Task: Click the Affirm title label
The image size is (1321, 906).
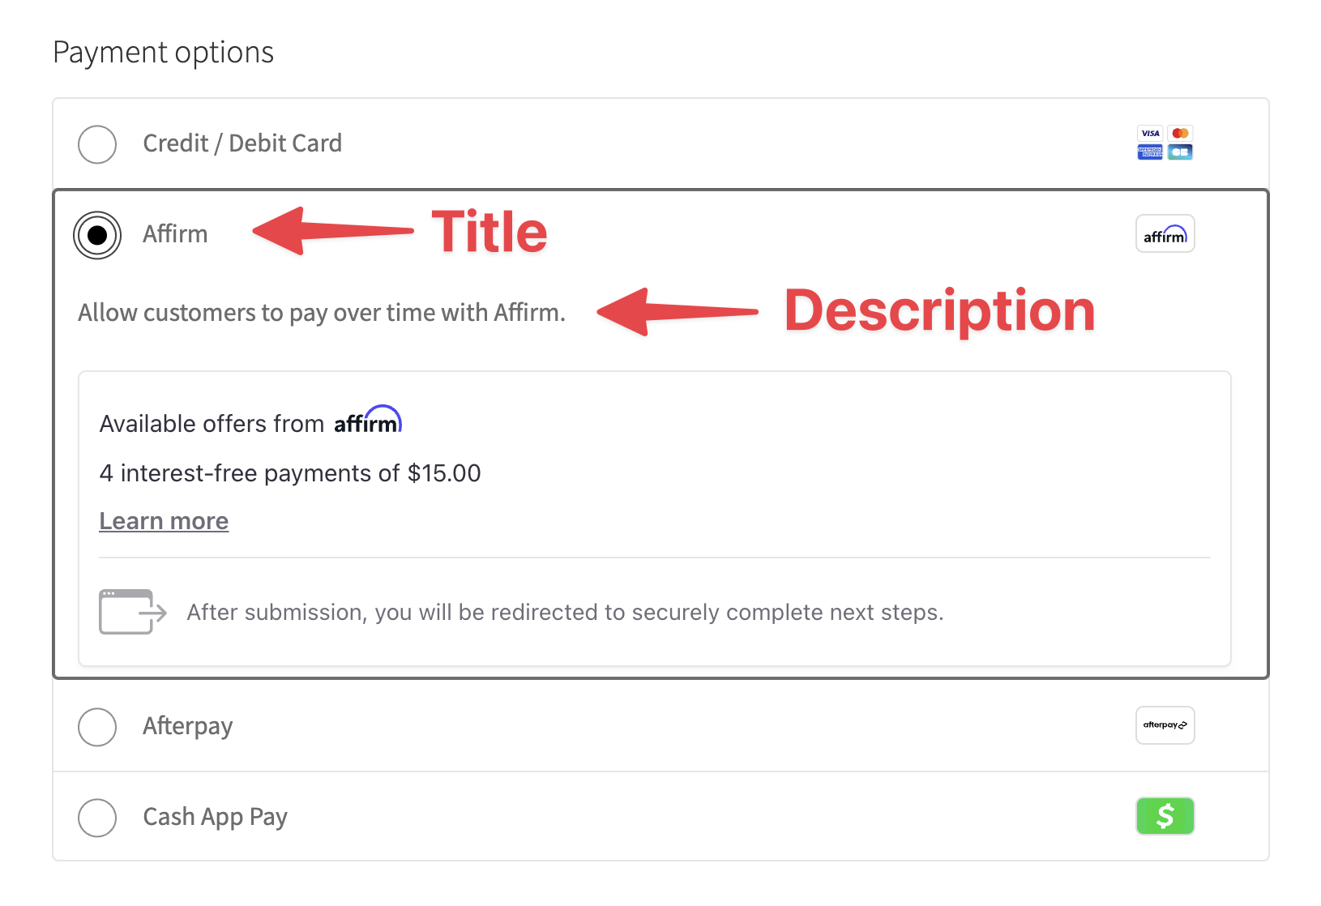Action: coord(174,233)
